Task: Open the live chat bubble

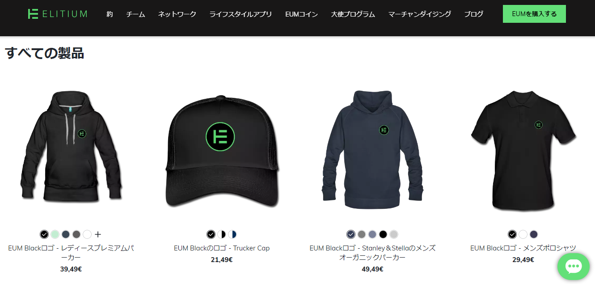Action: pos(574,267)
